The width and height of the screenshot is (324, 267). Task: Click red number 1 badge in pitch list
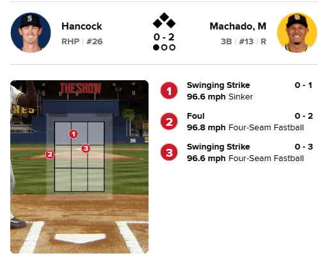tap(169, 90)
